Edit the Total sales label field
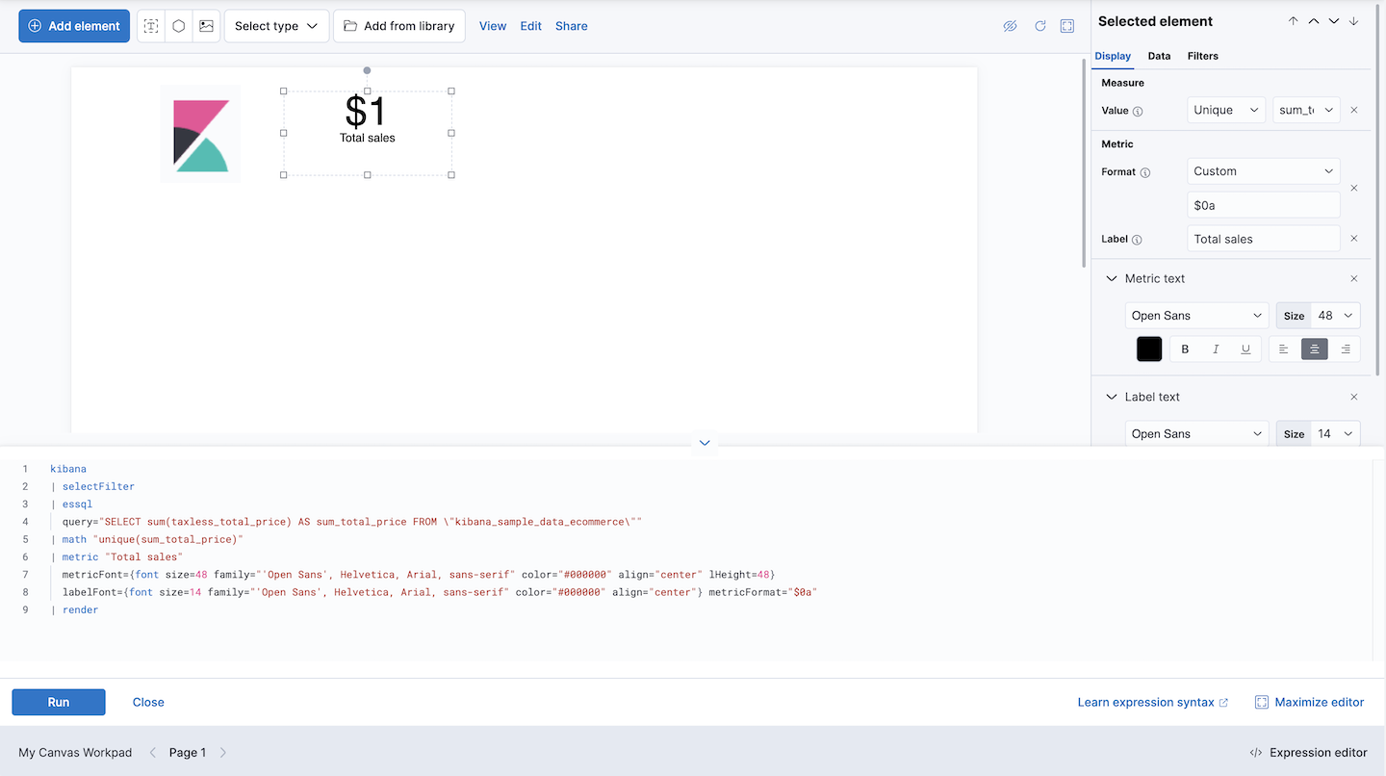Viewport: 1386px width, 776px height. (x=1263, y=238)
